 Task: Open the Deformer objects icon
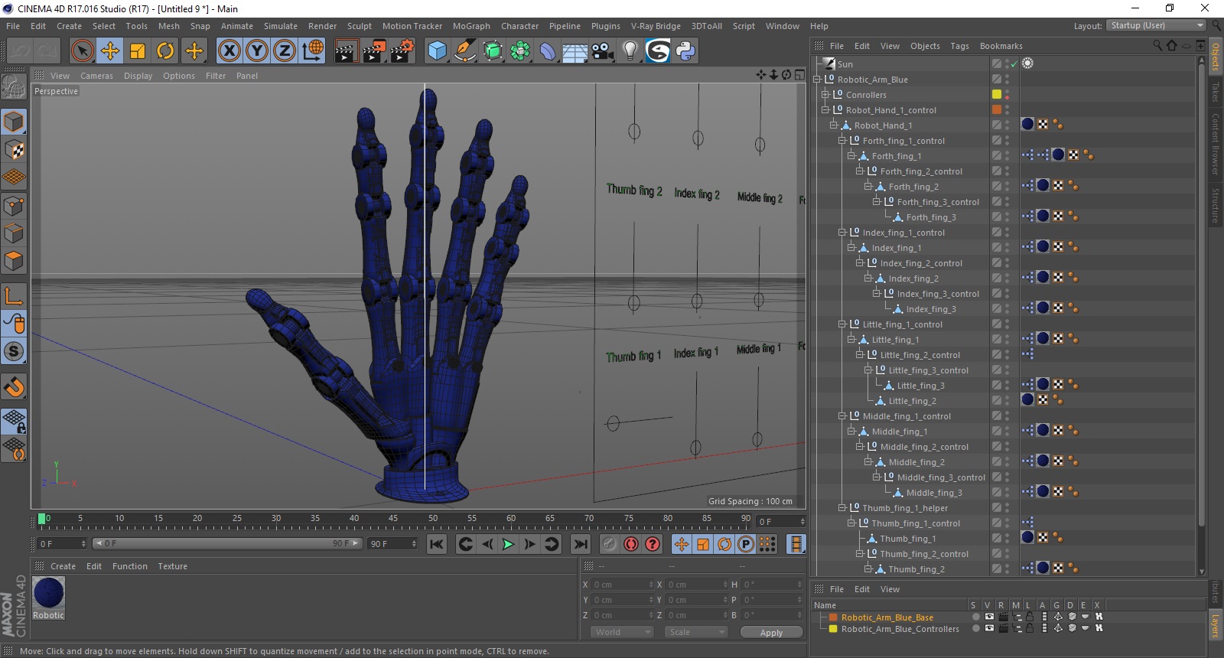[548, 51]
